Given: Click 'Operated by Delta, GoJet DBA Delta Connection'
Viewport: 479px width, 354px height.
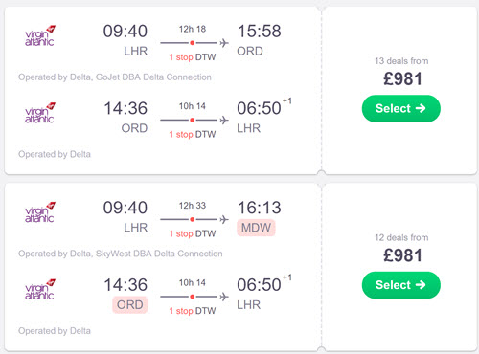Looking at the screenshot, I should (115, 77).
